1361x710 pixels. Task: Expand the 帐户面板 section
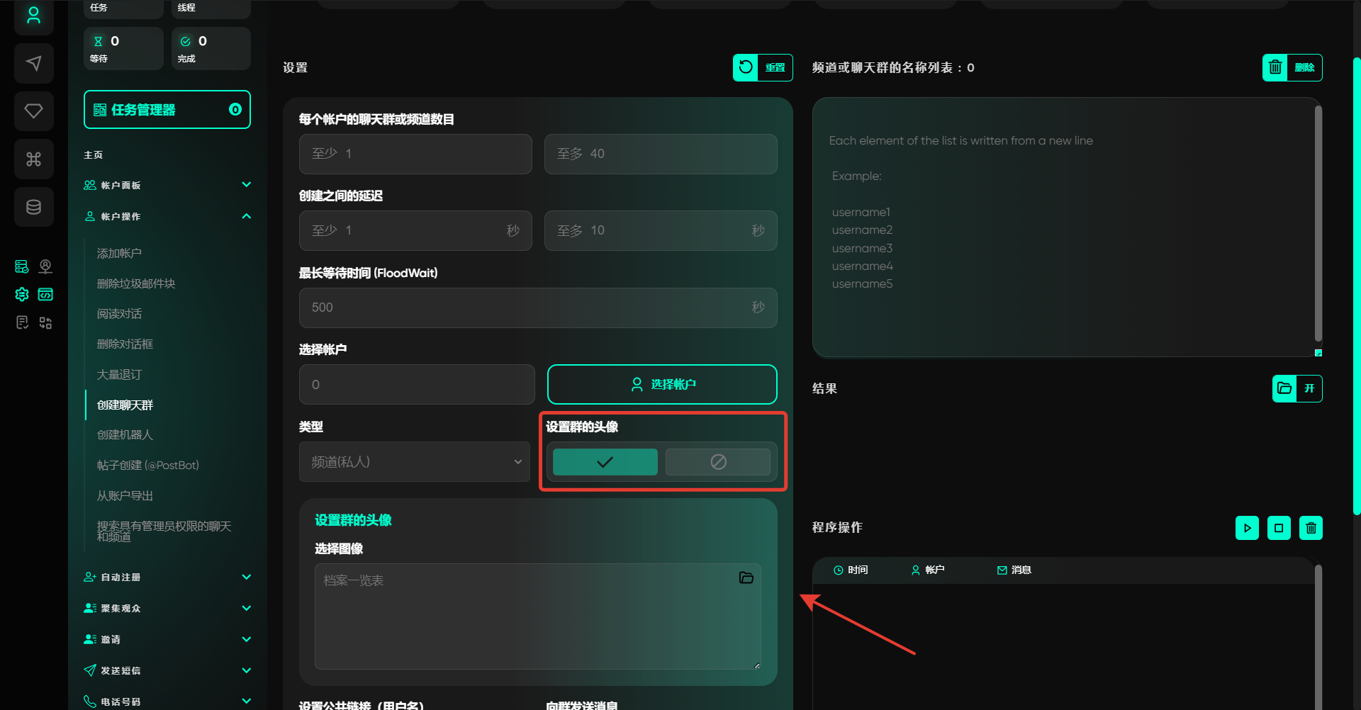point(246,185)
